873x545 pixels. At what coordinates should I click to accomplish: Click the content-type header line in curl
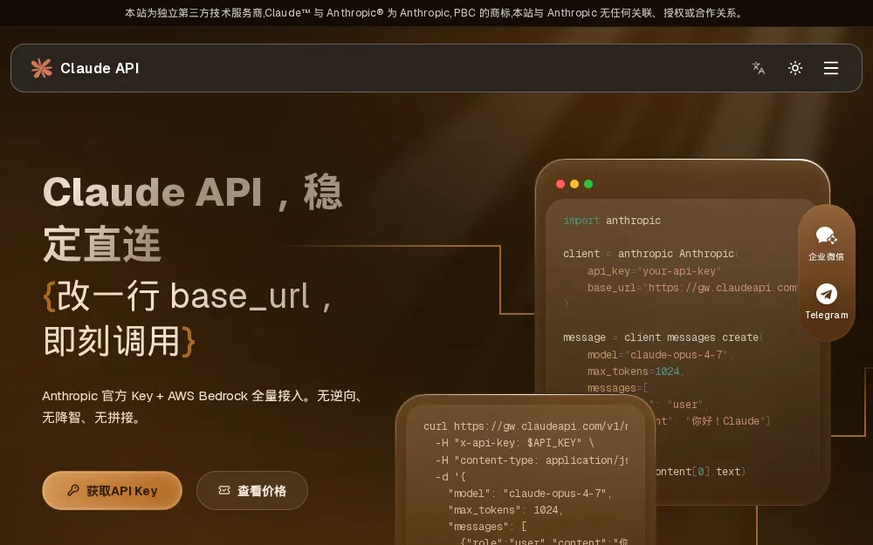pos(531,460)
